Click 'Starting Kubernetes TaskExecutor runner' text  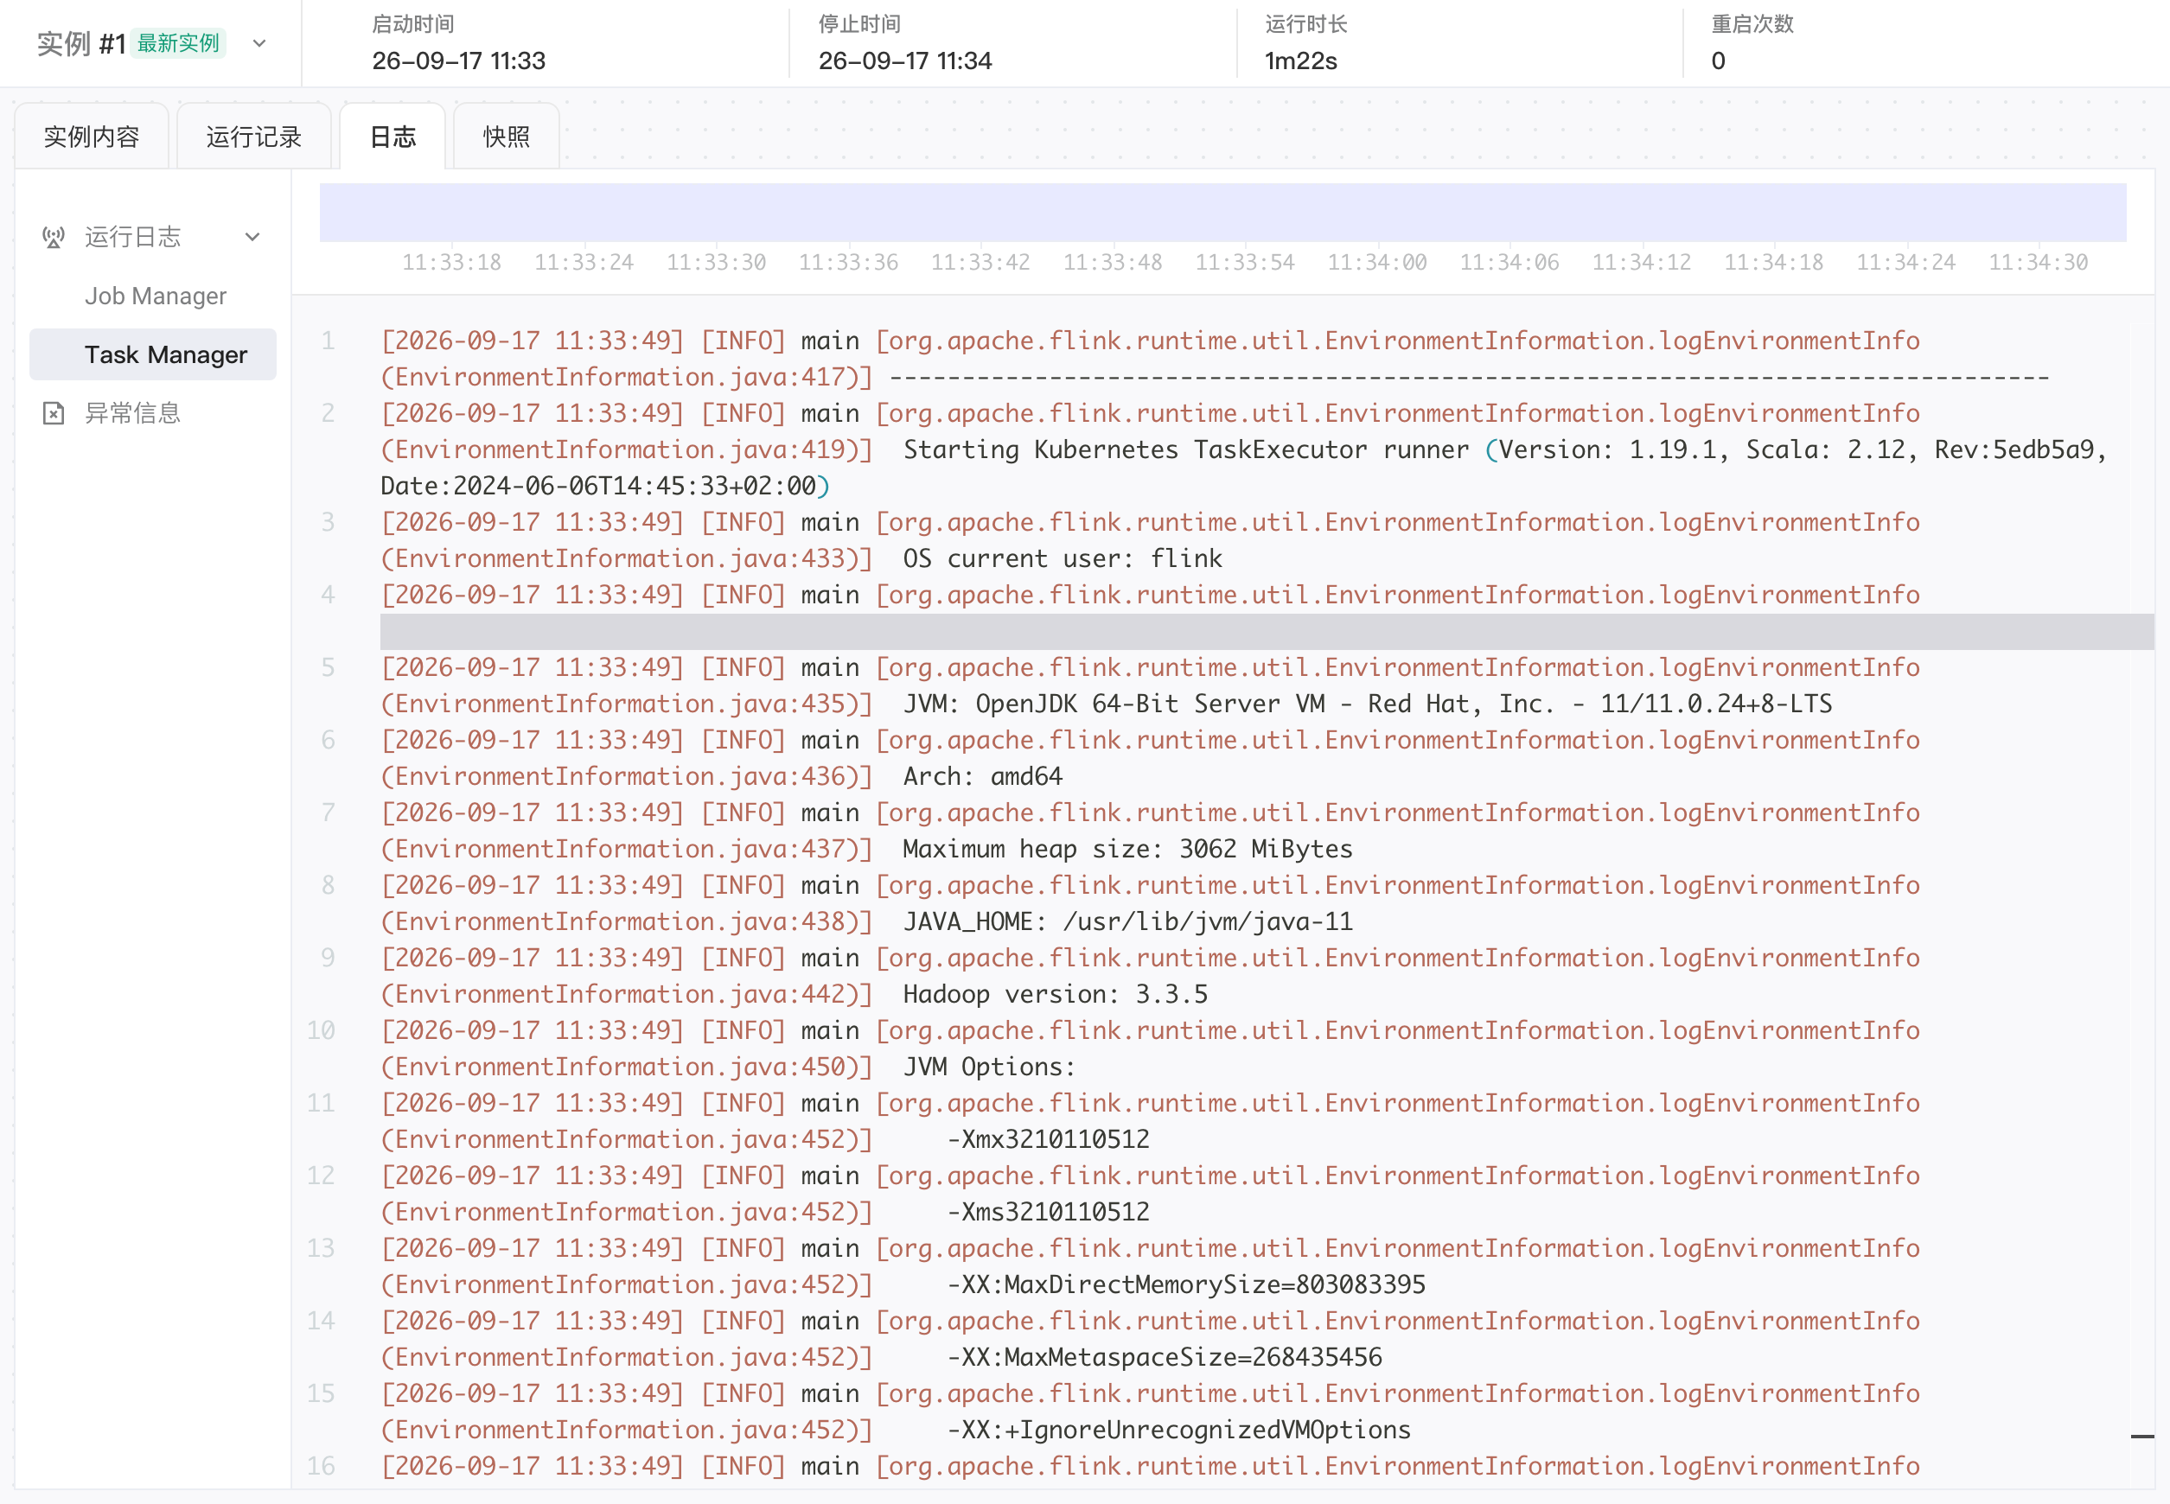click(1186, 449)
